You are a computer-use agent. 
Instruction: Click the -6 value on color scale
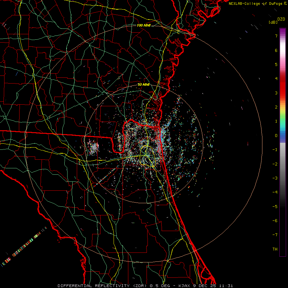click(275, 221)
